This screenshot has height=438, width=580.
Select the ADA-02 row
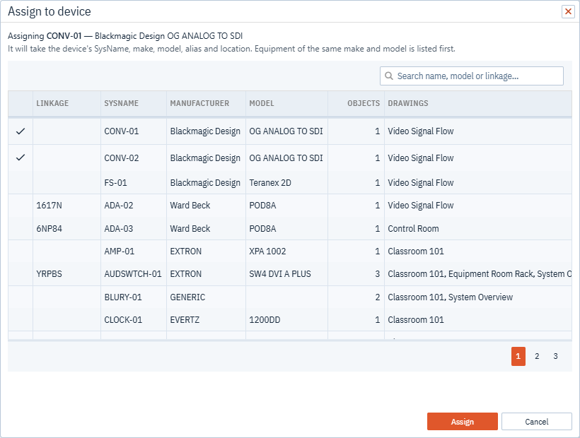pyautogui.click(x=290, y=206)
